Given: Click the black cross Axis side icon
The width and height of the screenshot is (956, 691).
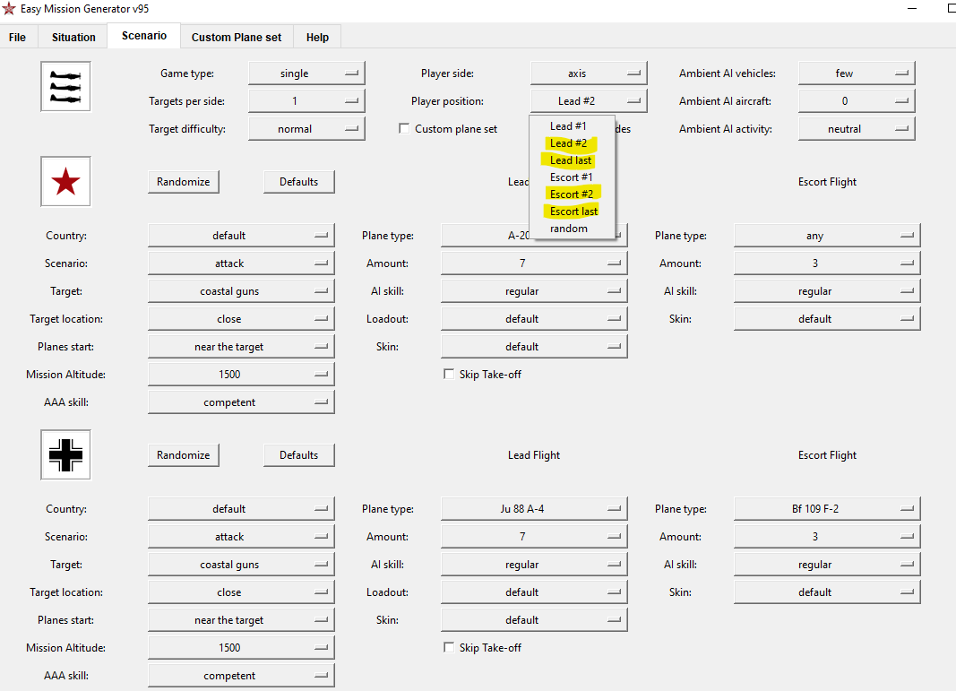Looking at the screenshot, I should [x=65, y=455].
